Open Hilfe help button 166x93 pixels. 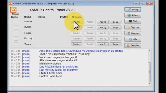tap(133, 40)
